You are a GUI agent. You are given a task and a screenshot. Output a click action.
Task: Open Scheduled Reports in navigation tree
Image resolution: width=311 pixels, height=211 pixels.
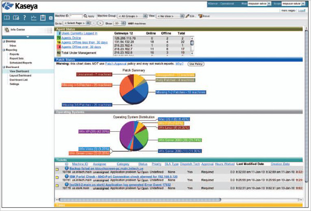point(21,63)
